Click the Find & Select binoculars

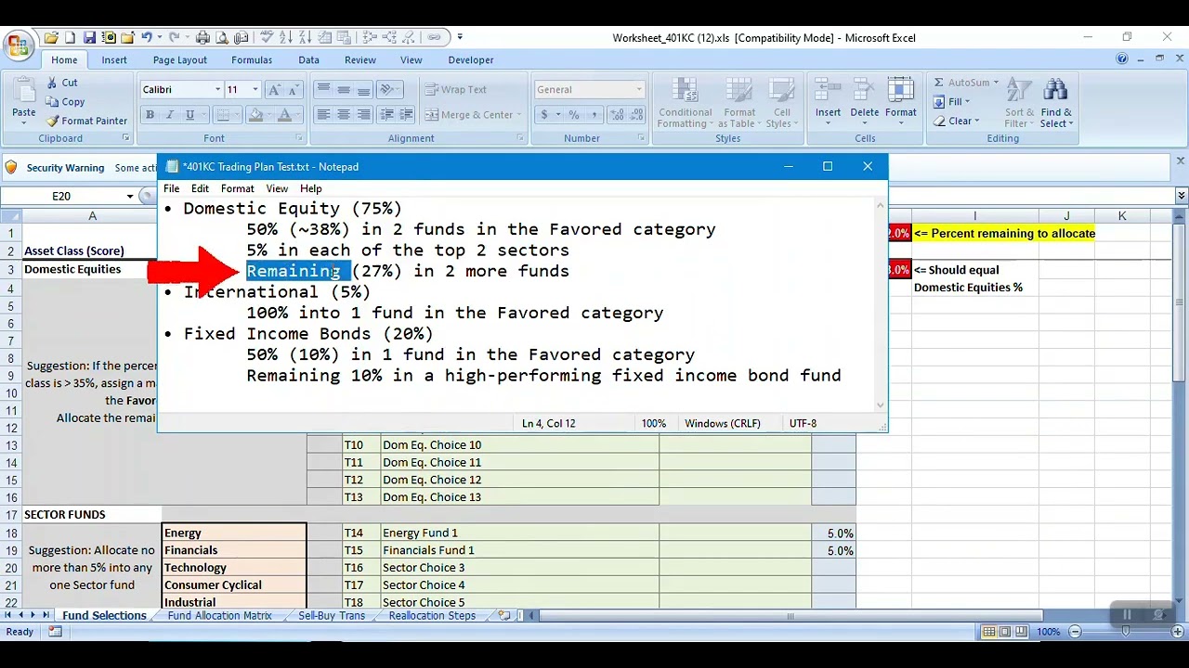coord(1055,104)
